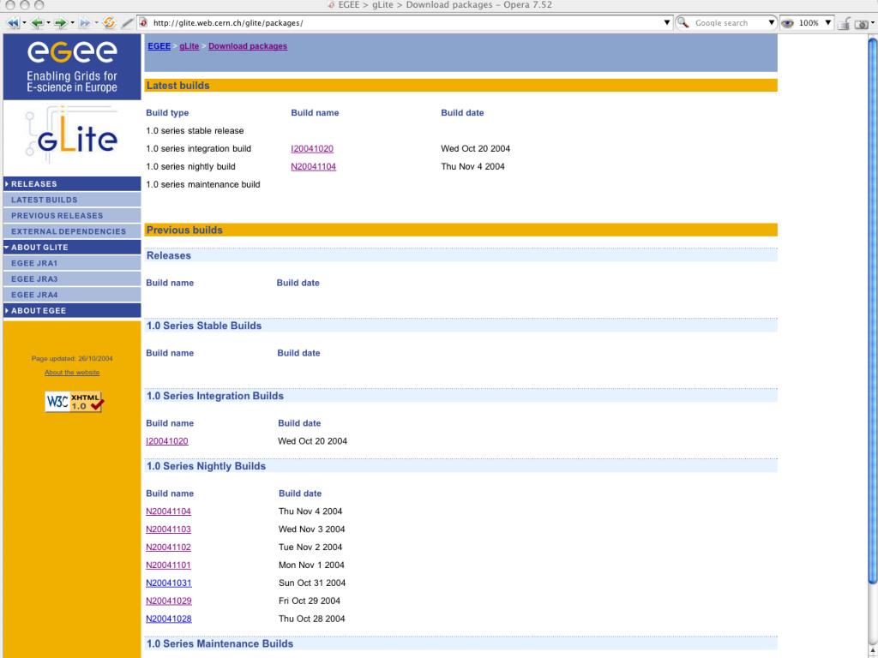Viewport: 878px width, 658px height.
Task: Click the EGEE logo in the sidebar
Action: tap(72, 67)
